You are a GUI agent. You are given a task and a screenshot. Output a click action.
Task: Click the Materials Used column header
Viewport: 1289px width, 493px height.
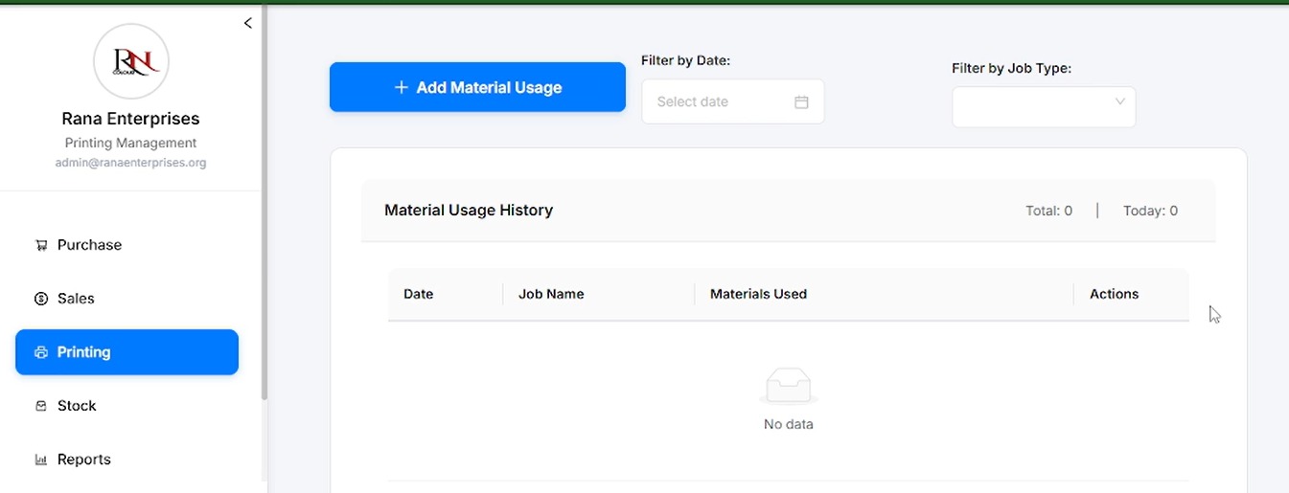click(885, 294)
